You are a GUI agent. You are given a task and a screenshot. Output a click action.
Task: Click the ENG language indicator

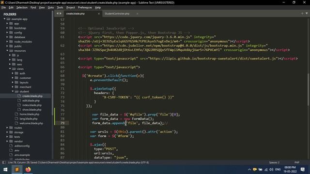pyautogui.click(x=278, y=170)
